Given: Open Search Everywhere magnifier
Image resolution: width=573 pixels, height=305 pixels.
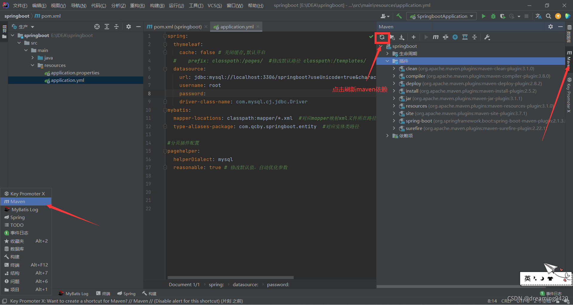Looking at the screenshot, I should [x=549, y=16].
